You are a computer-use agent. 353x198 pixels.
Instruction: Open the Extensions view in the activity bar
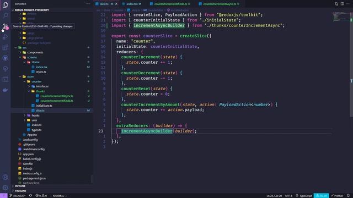[5, 47]
